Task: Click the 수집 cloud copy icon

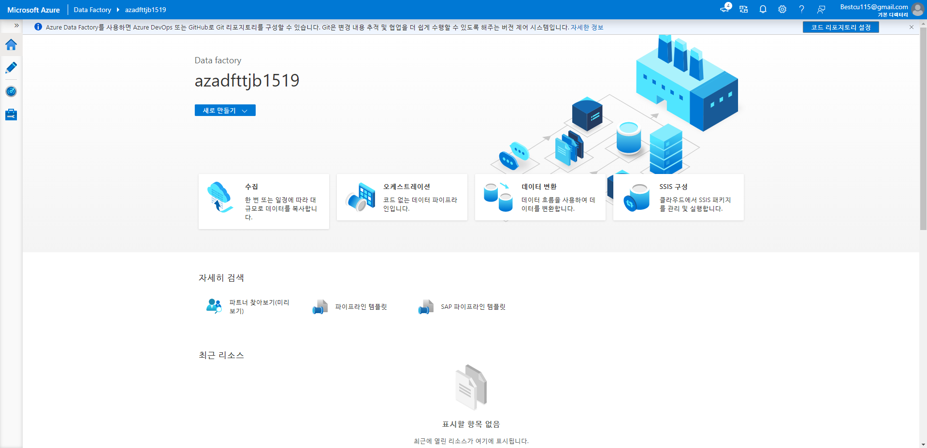Action: (x=220, y=197)
